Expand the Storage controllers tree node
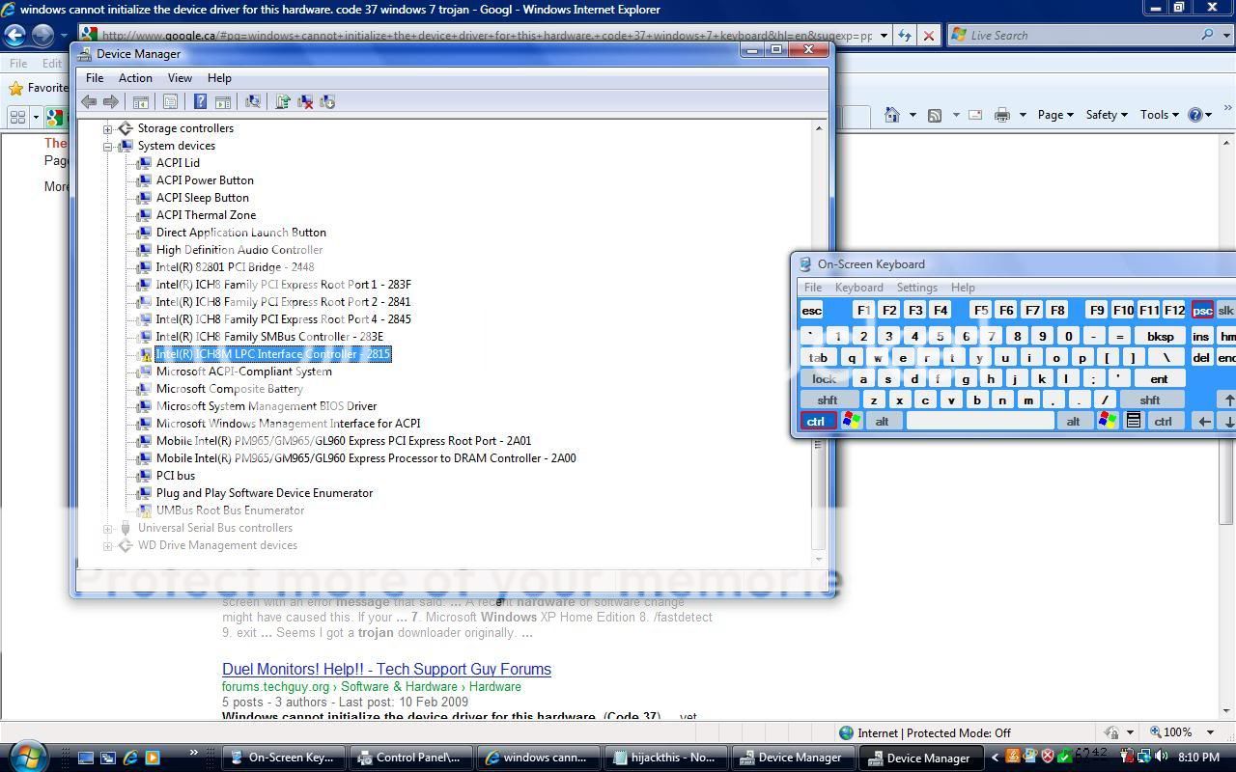This screenshot has height=772, width=1236. (x=108, y=128)
